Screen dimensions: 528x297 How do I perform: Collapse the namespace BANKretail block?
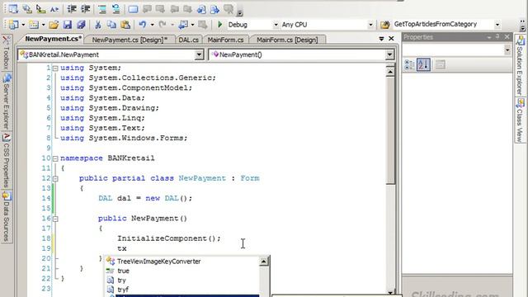point(55,158)
